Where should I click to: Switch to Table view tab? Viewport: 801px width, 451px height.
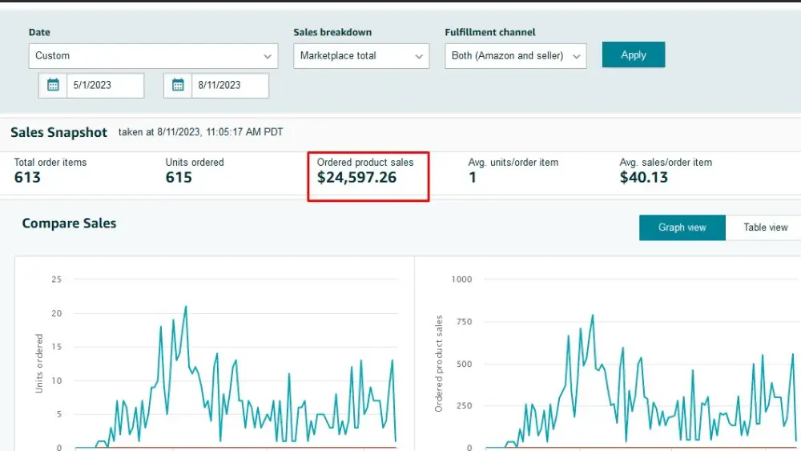(765, 228)
